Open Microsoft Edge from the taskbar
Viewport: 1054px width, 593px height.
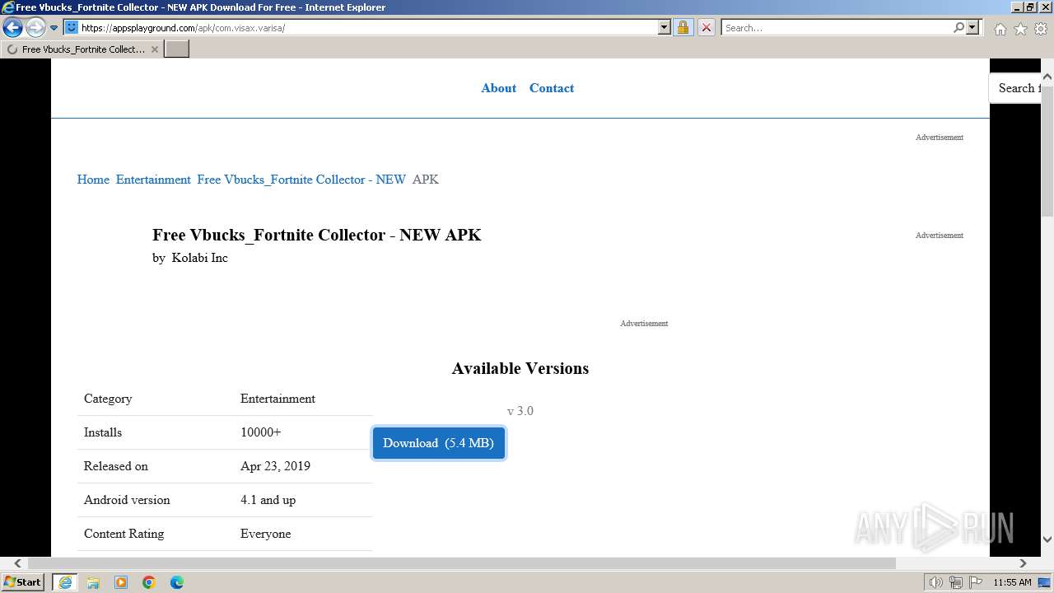point(177,582)
